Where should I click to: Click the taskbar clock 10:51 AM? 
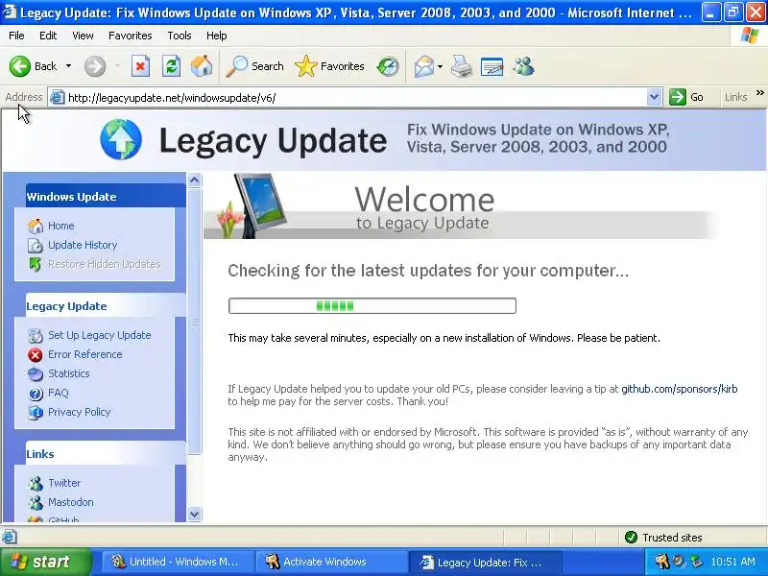(x=732, y=562)
